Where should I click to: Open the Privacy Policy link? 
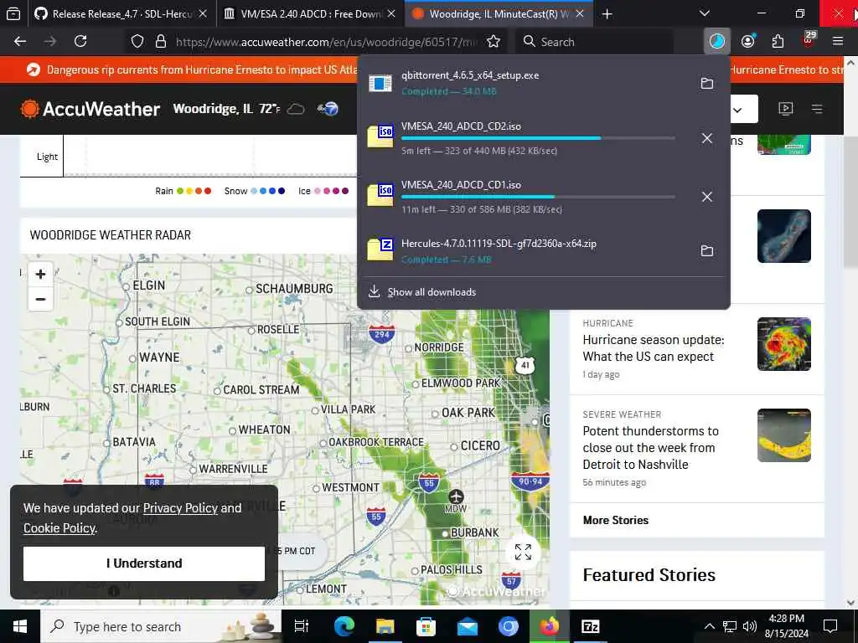[x=180, y=508]
